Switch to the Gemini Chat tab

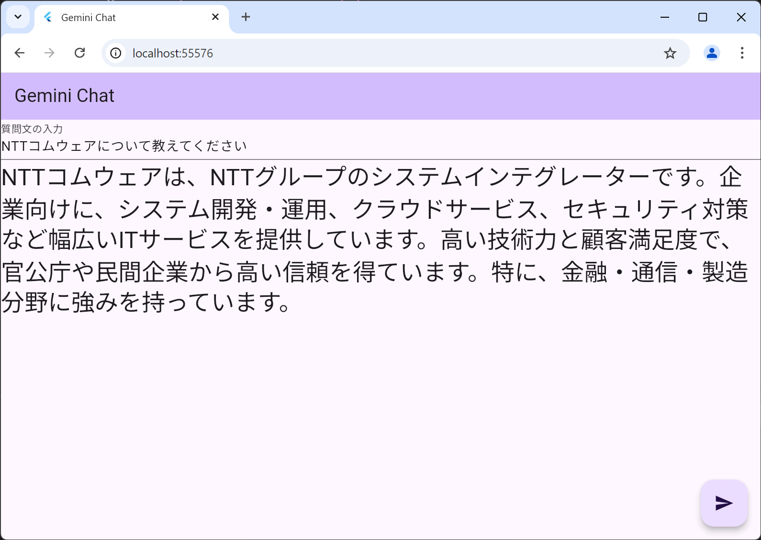coord(132,18)
